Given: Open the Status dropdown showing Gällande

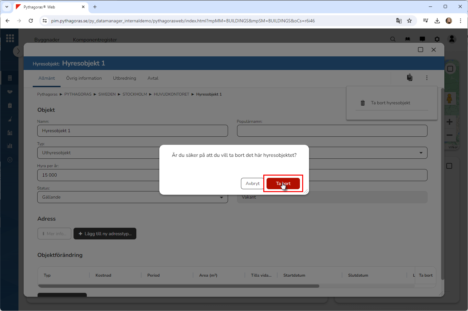Looking at the screenshot, I should tap(132, 197).
